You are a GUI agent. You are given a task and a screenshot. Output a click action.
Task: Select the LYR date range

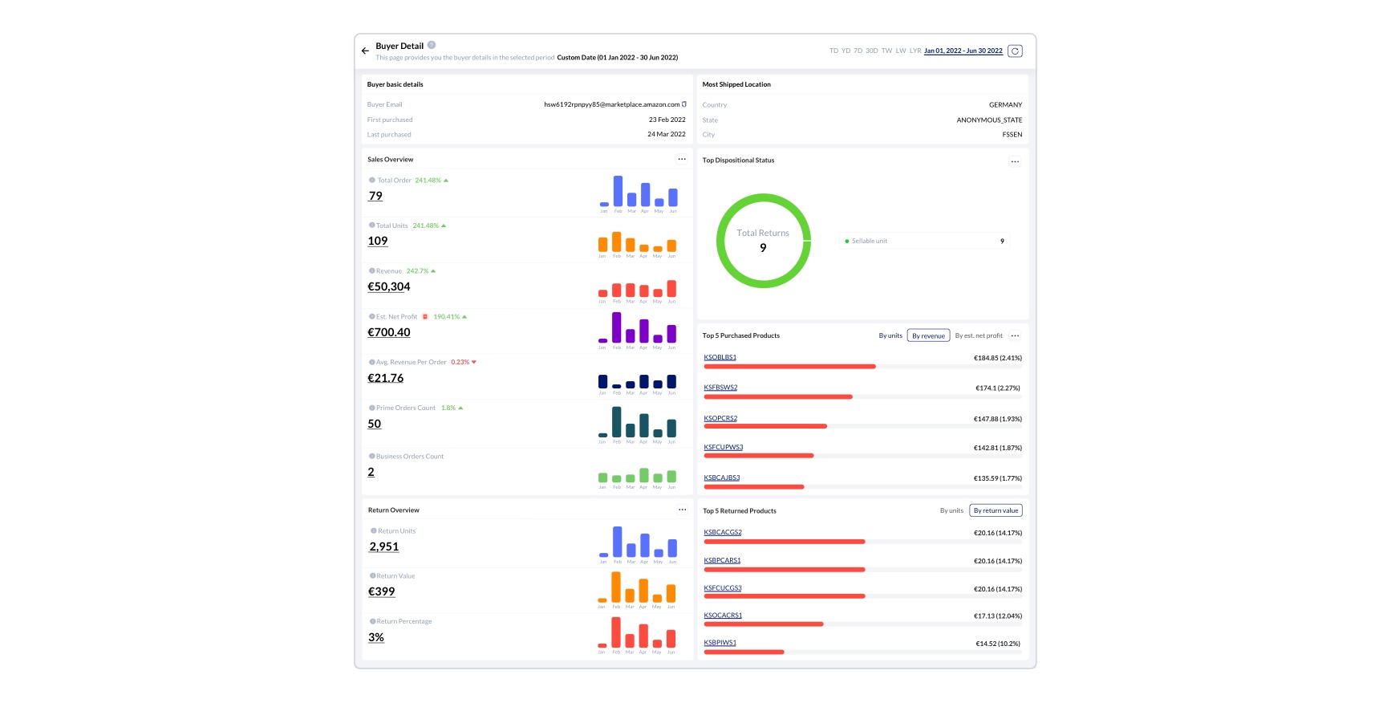[x=915, y=51]
